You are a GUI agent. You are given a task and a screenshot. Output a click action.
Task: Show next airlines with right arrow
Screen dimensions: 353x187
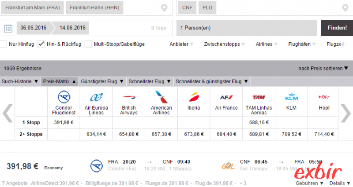[x=345, y=114]
